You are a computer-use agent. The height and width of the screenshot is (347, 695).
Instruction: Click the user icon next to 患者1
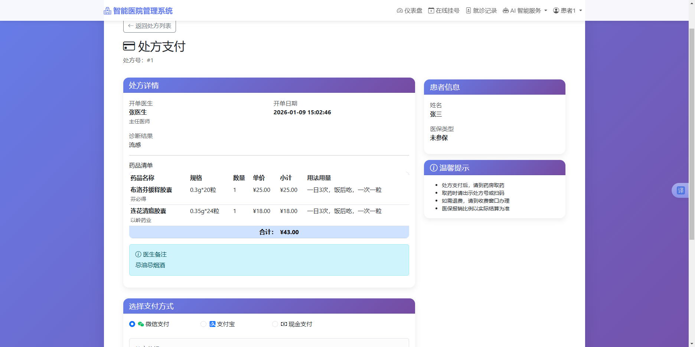(555, 10)
